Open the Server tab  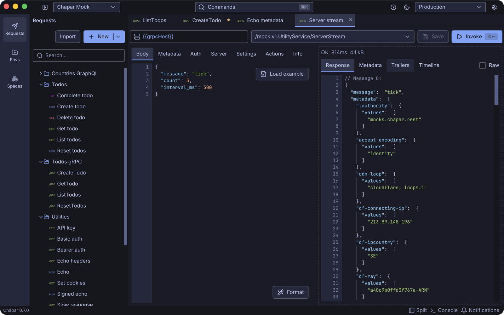pyautogui.click(x=219, y=54)
